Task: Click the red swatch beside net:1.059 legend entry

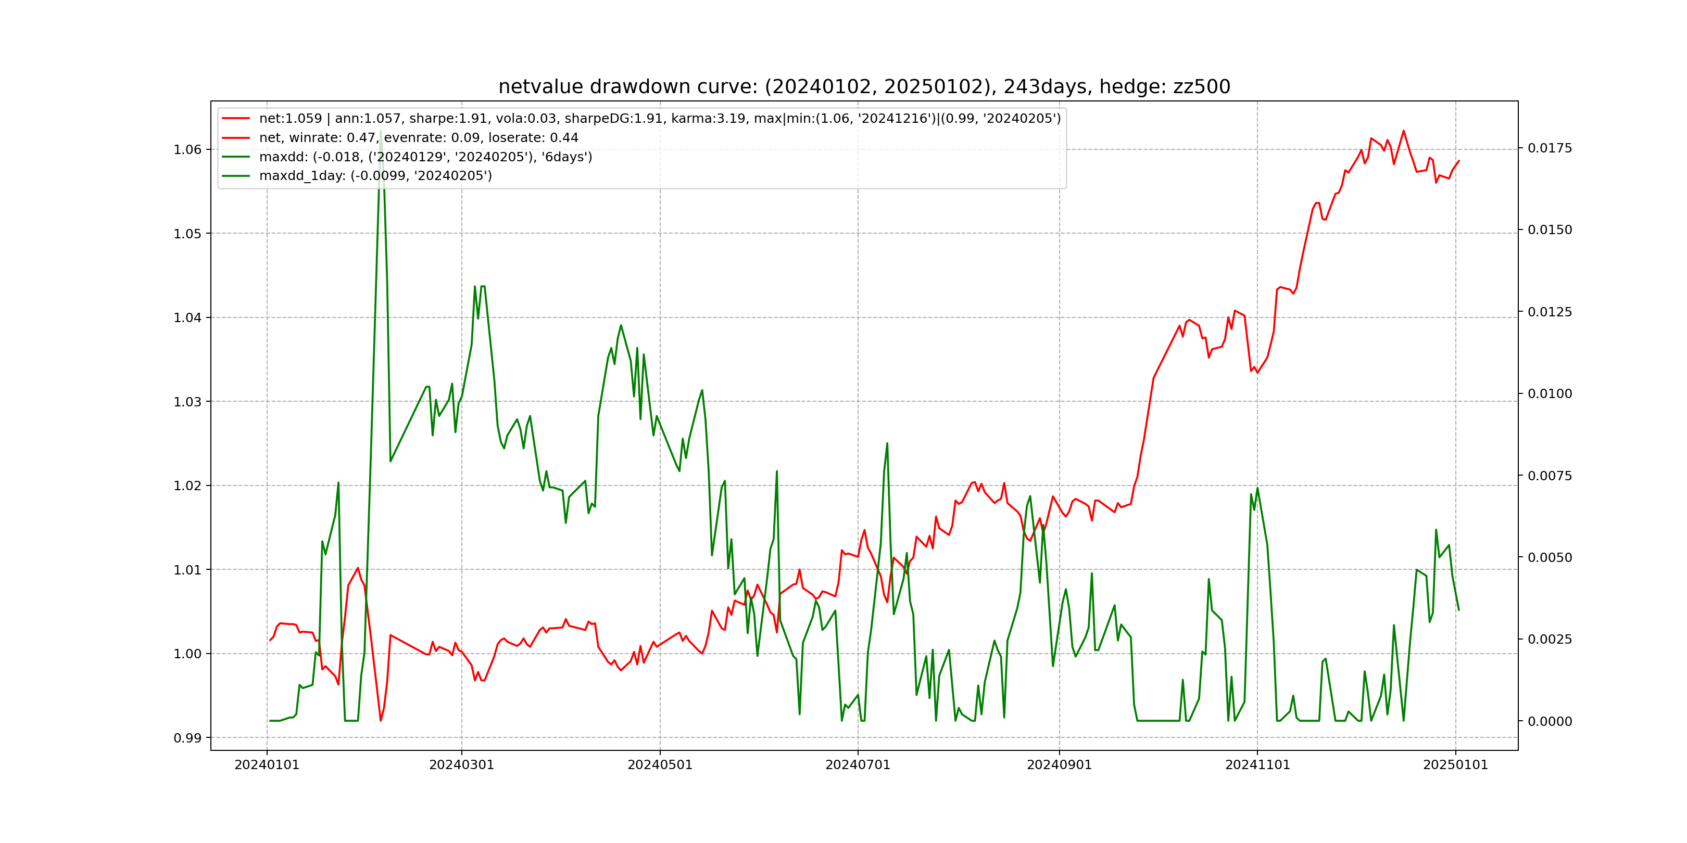Action: (x=236, y=119)
